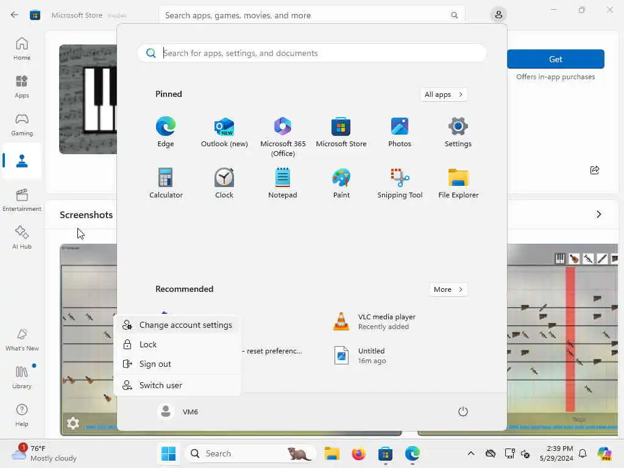The width and height of the screenshot is (624, 468).
Task: Select Lock from account menu
Action: (x=177, y=345)
